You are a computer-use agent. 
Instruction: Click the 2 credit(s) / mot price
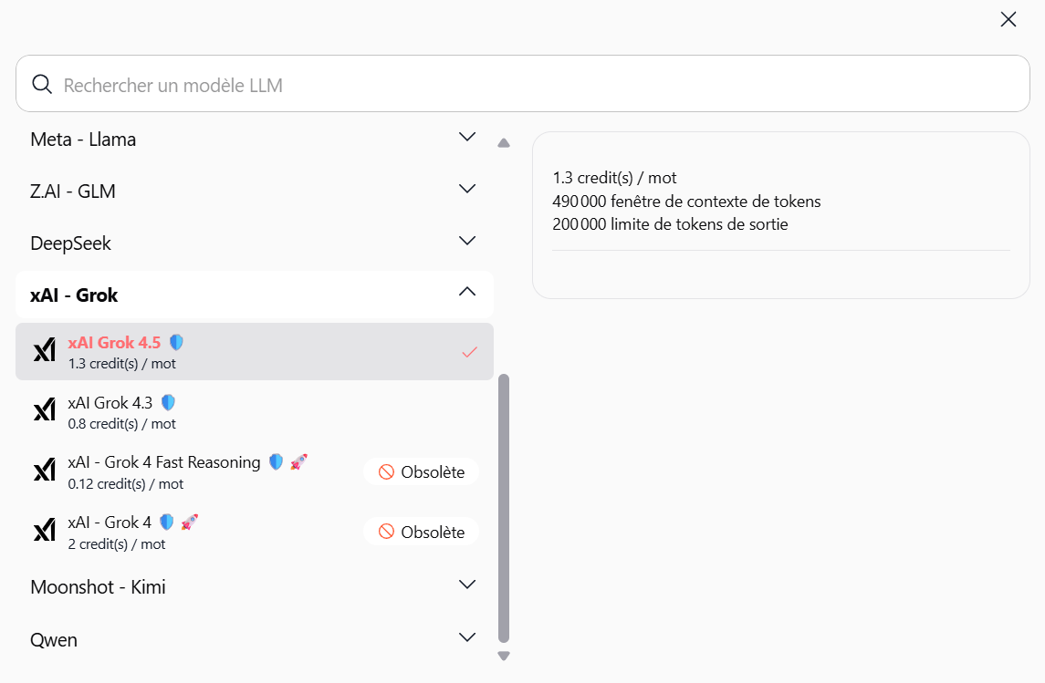(117, 543)
